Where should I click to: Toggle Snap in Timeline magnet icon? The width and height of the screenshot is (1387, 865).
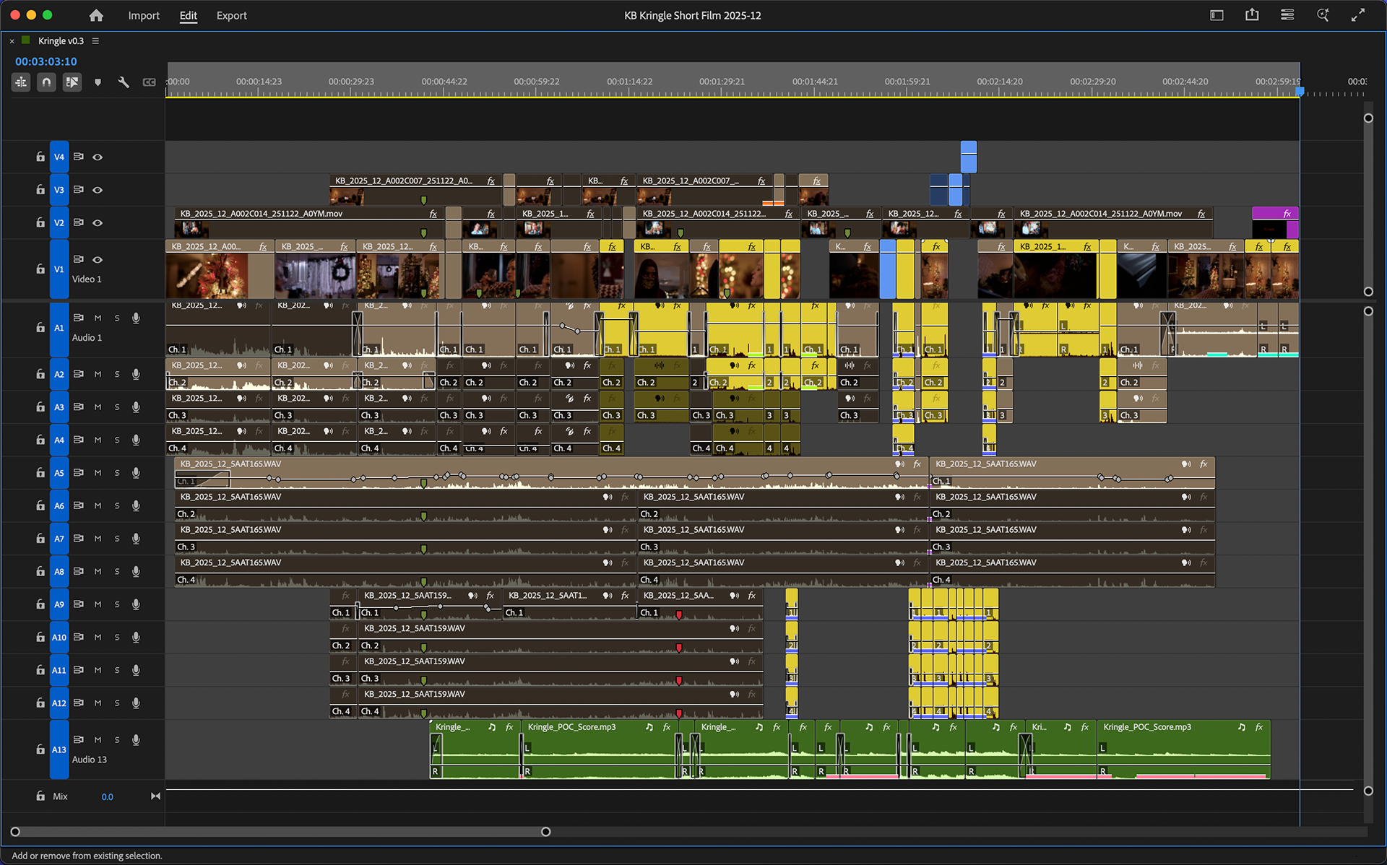(46, 82)
